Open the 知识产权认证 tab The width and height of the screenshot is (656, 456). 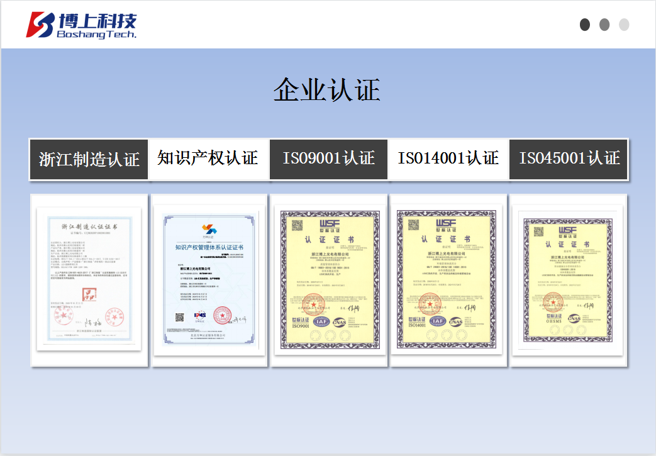point(208,158)
